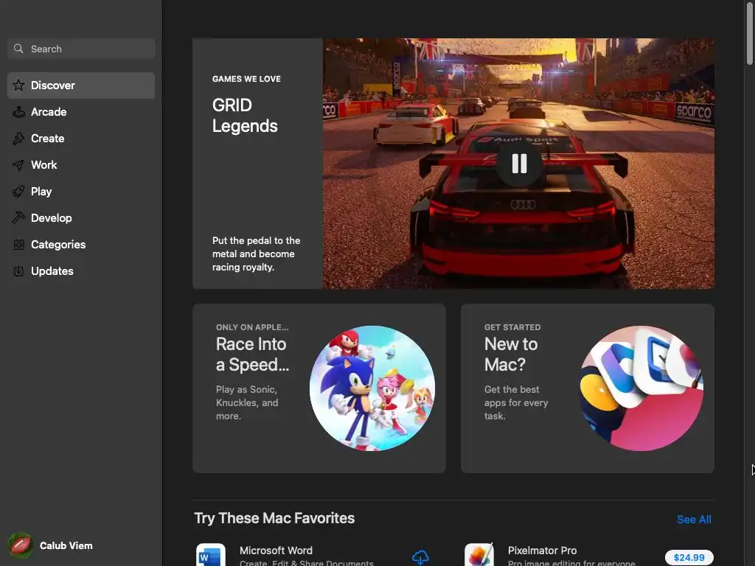Click the ONLY ON APPLE... label
The width and height of the screenshot is (755, 566).
(252, 327)
